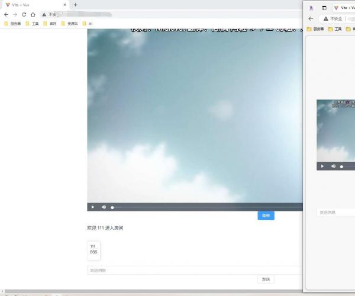Click the left window's horizontal scrollbar
The height and width of the screenshot is (296, 355).
[153, 291]
